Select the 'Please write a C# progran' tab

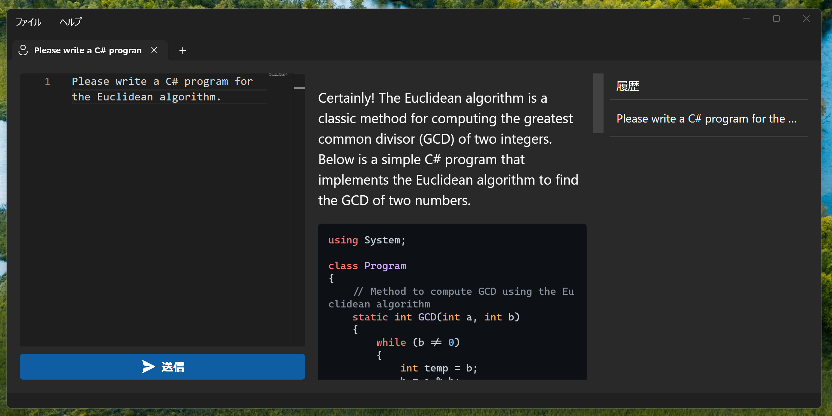88,50
